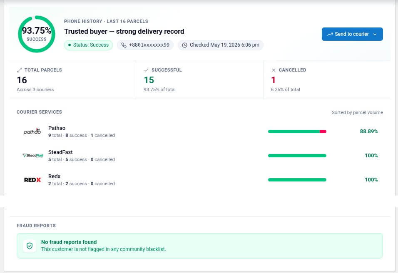Click the RedX courier logo
The image size is (398, 273).
click(32, 180)
